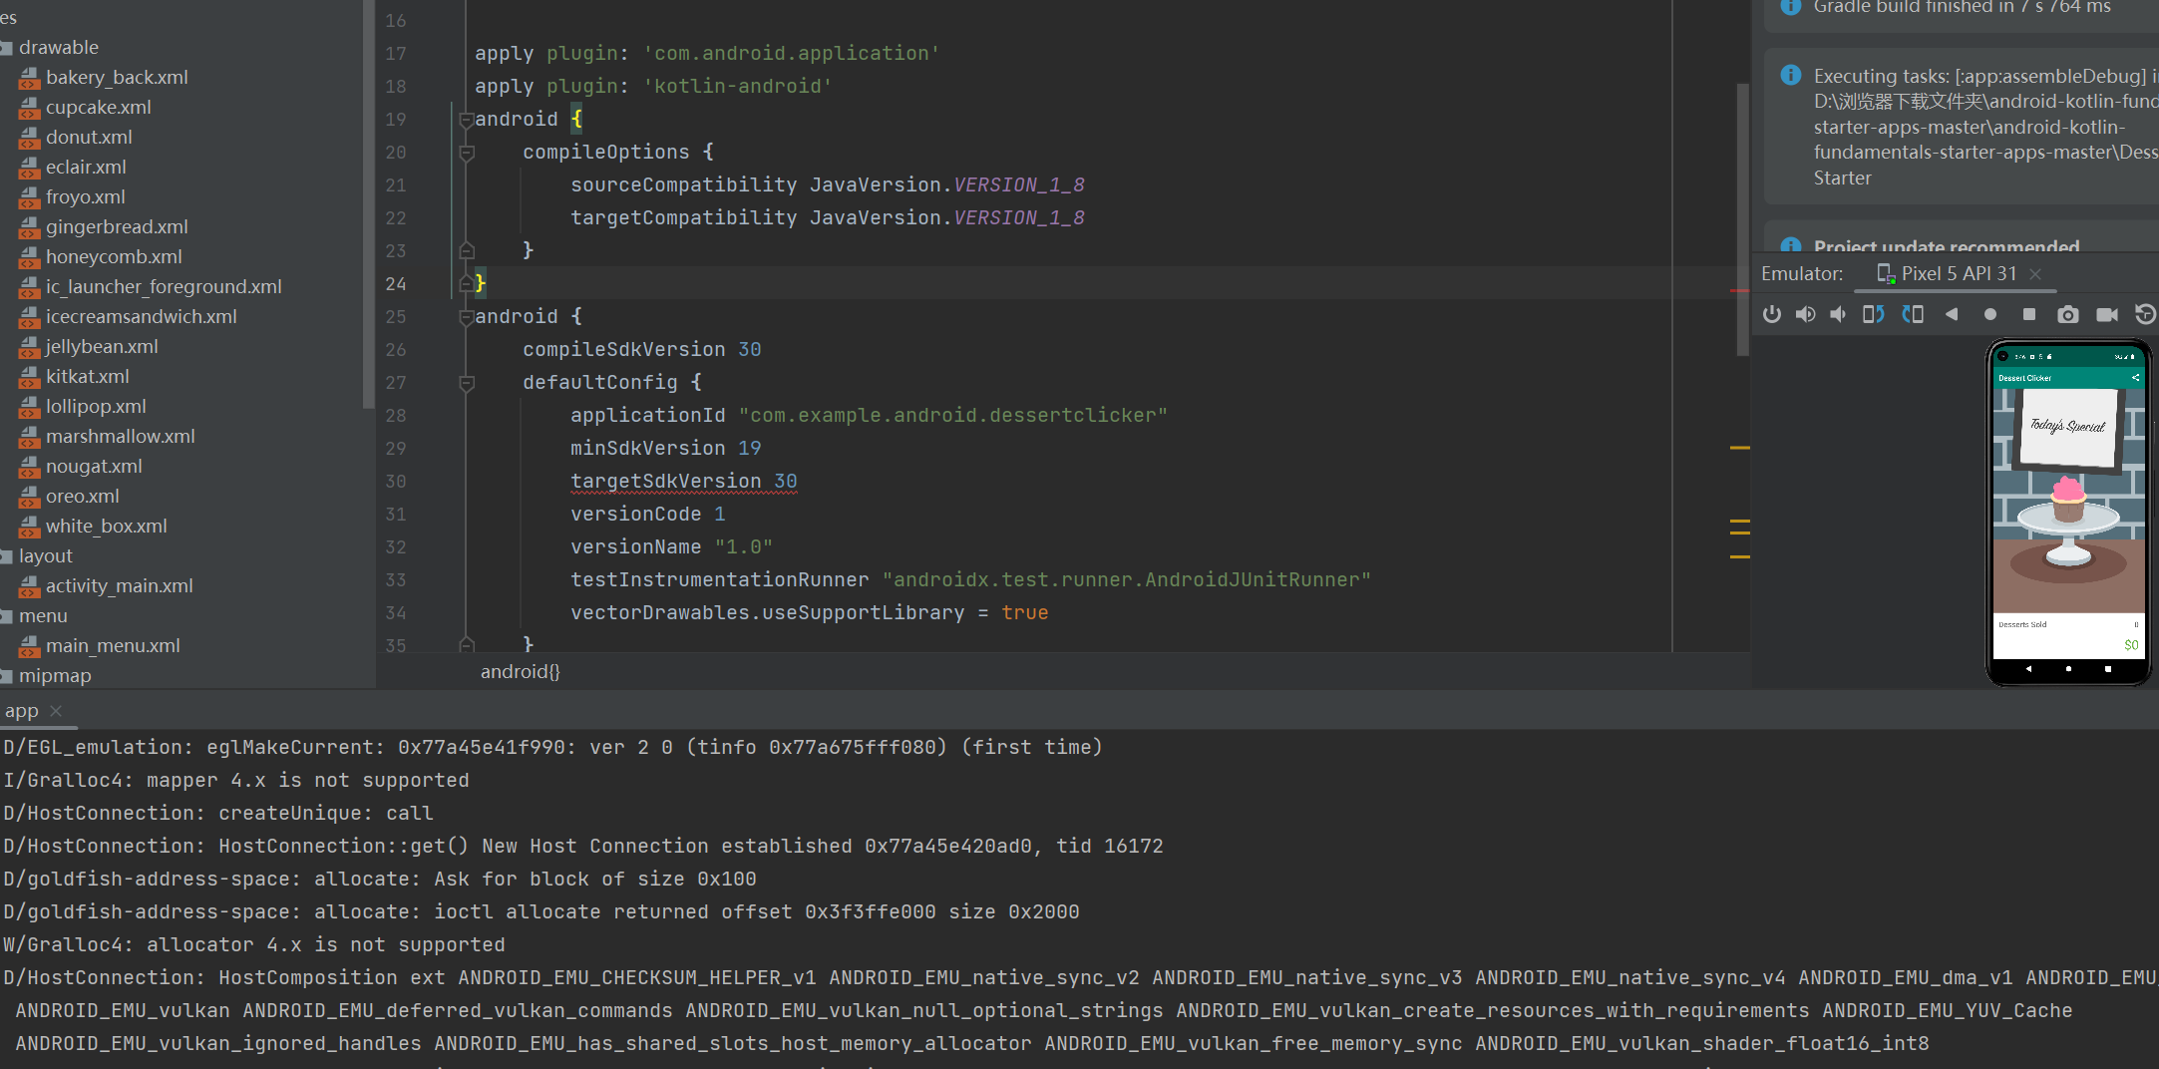Rotate emulator right with toolbar icon
2159x1069 pixels.
(1912, 315)
